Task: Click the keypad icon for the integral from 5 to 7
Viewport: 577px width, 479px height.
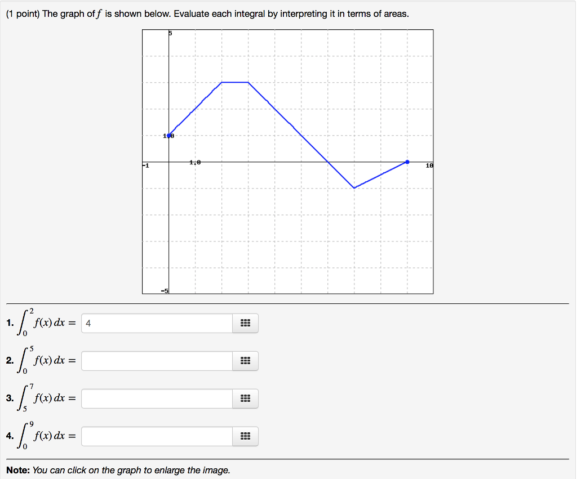Action: pos(245,399)
